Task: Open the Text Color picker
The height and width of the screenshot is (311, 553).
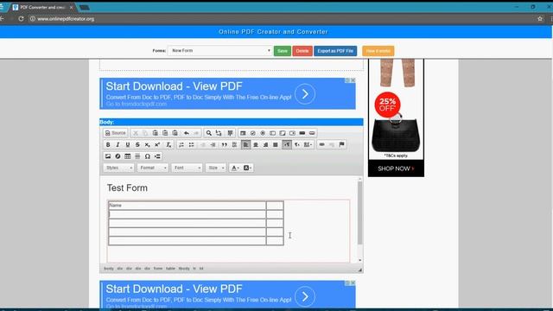Action: (235, 168)
